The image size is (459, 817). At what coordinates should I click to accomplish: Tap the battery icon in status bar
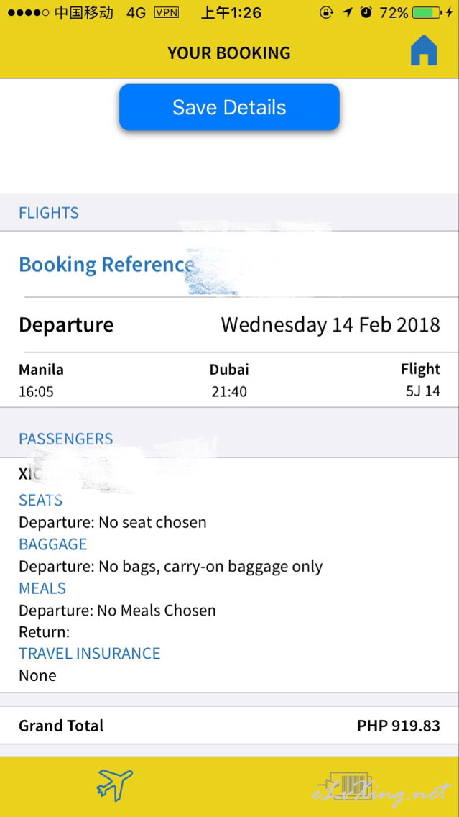pyautogui.click(x=427, y=13)
